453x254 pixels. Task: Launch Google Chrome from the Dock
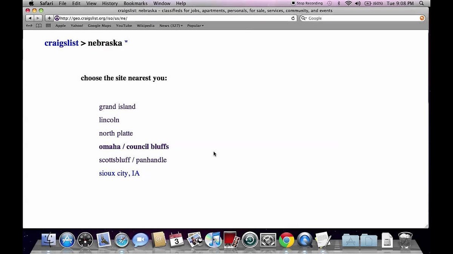pos(287,240)
